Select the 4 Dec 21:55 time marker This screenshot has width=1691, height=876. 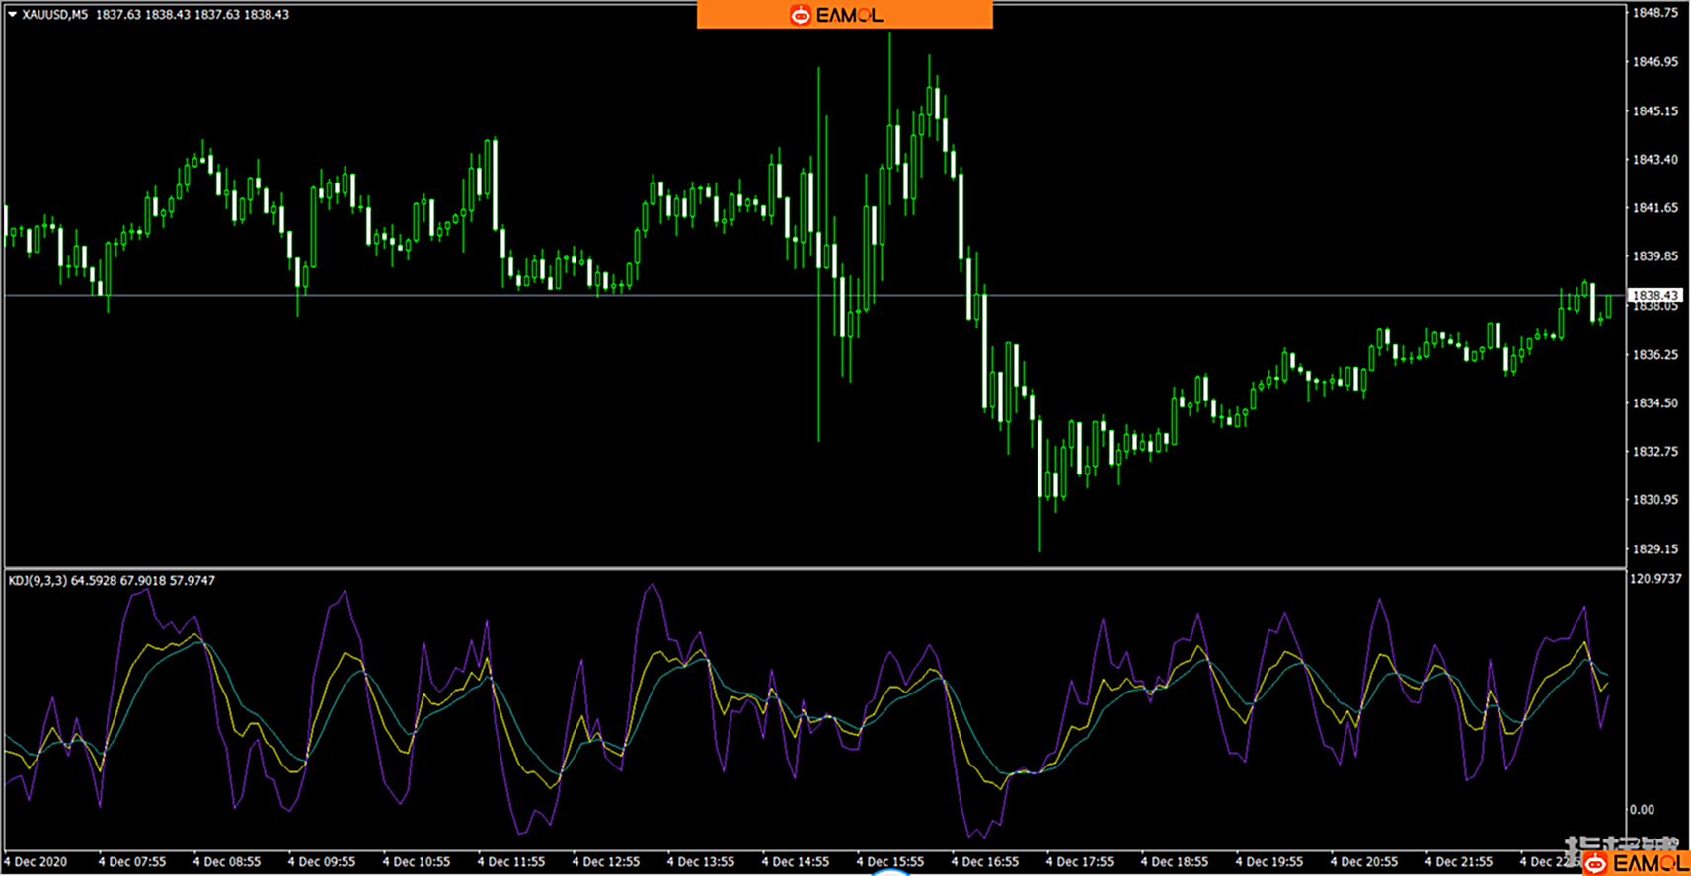pos(1459,862)
